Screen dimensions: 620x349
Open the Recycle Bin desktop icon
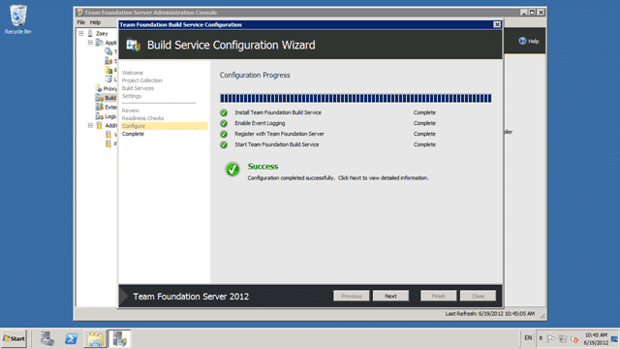17,19
